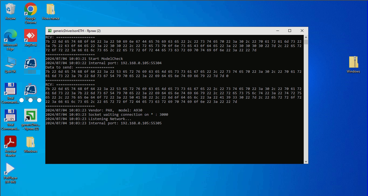Open the Acrobat Reader shortcut
The width and height of the screenshot is (368, 196).
10,142
